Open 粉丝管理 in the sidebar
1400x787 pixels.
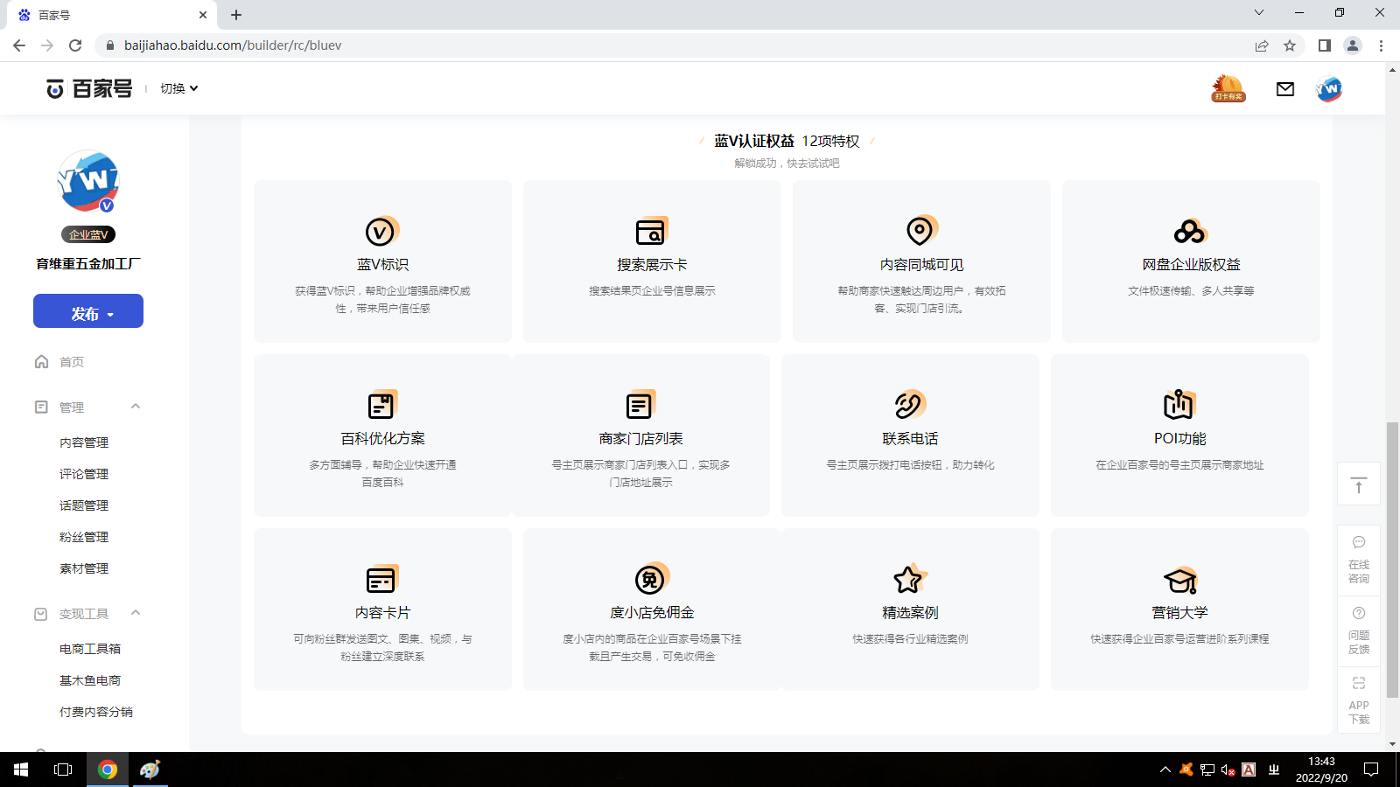point(84,537)
